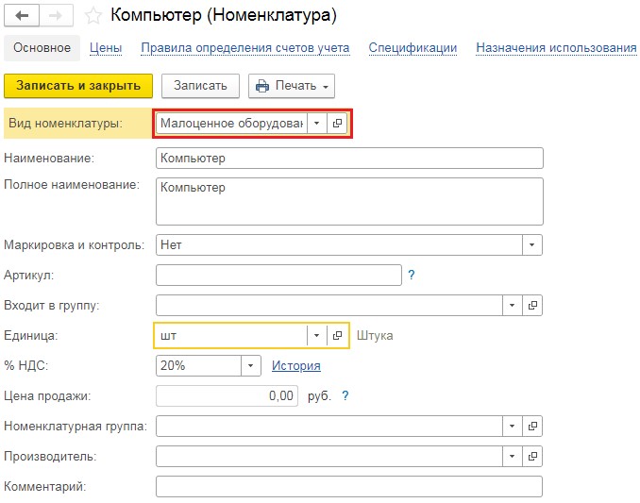The width and height of the screenshot is (640, 503).
Task: Go back with the left arrow
Action: (22, 15)
